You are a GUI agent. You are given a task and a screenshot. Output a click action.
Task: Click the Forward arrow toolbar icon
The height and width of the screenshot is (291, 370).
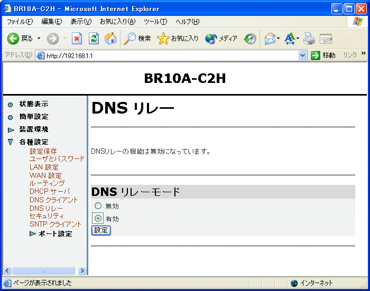click(x=53, y=39)
